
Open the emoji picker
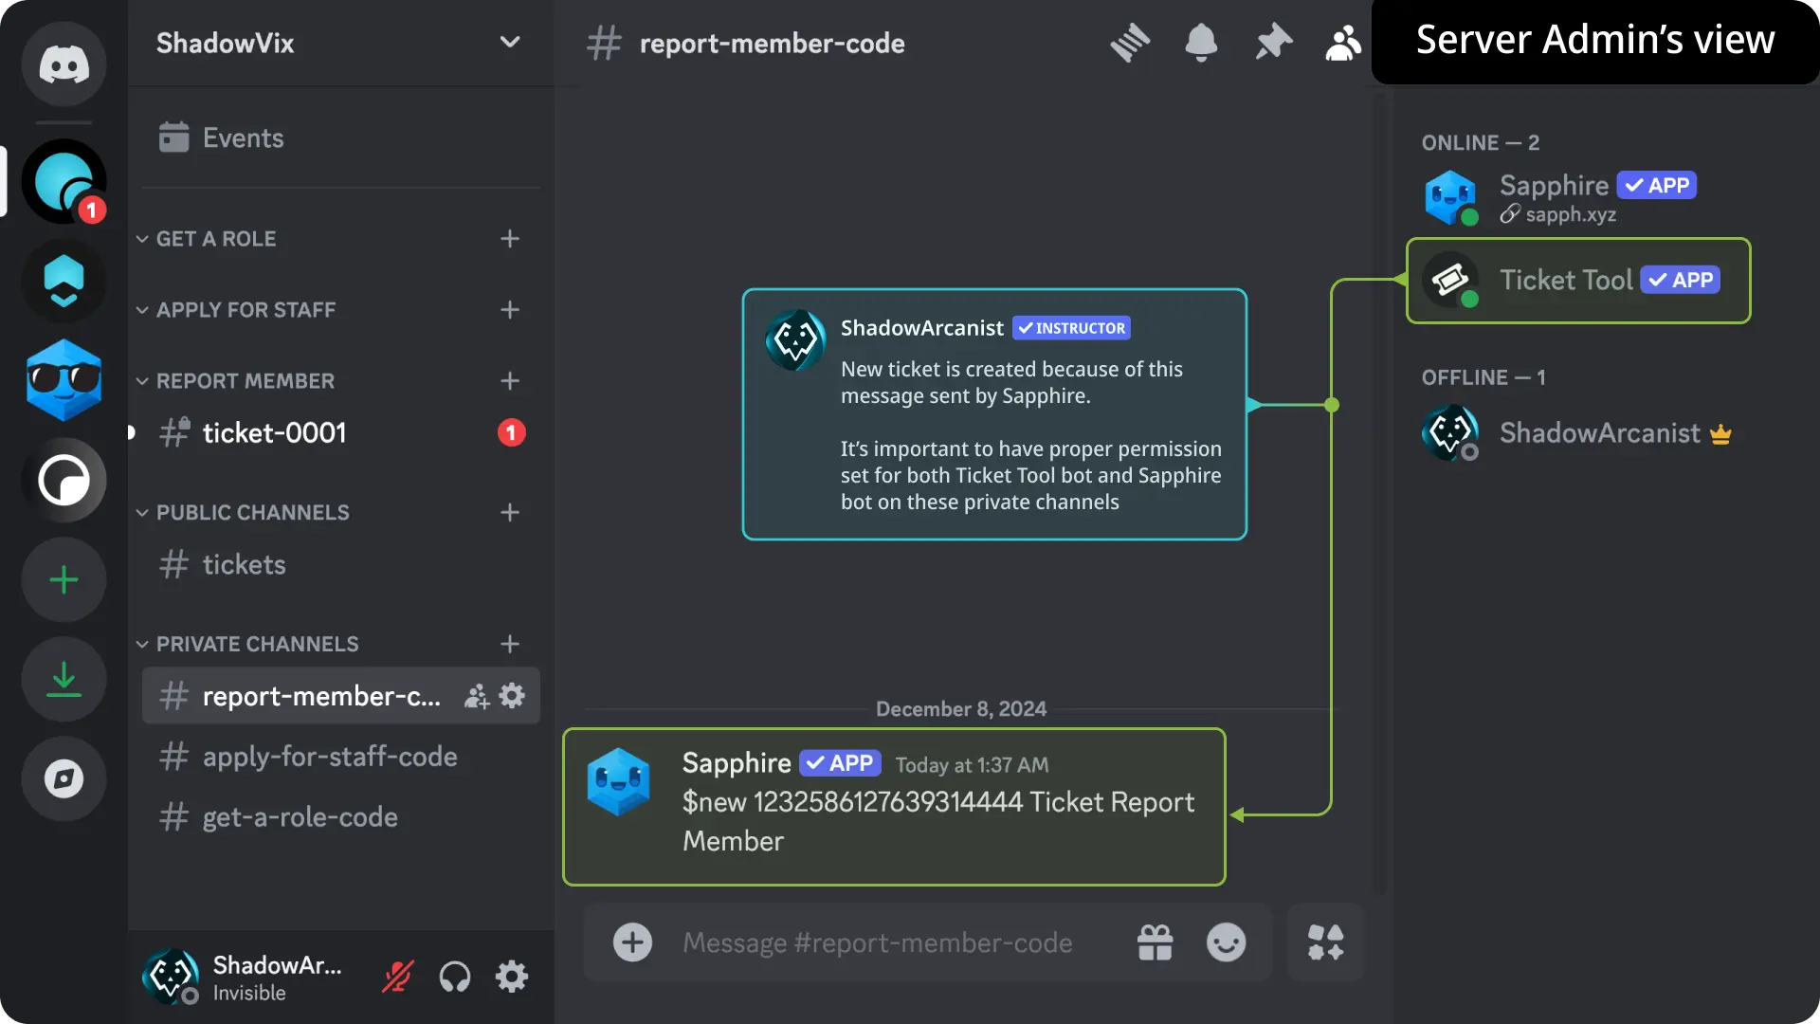[x=1226, y=942]
